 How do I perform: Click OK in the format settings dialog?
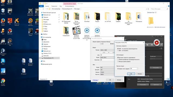110,80
